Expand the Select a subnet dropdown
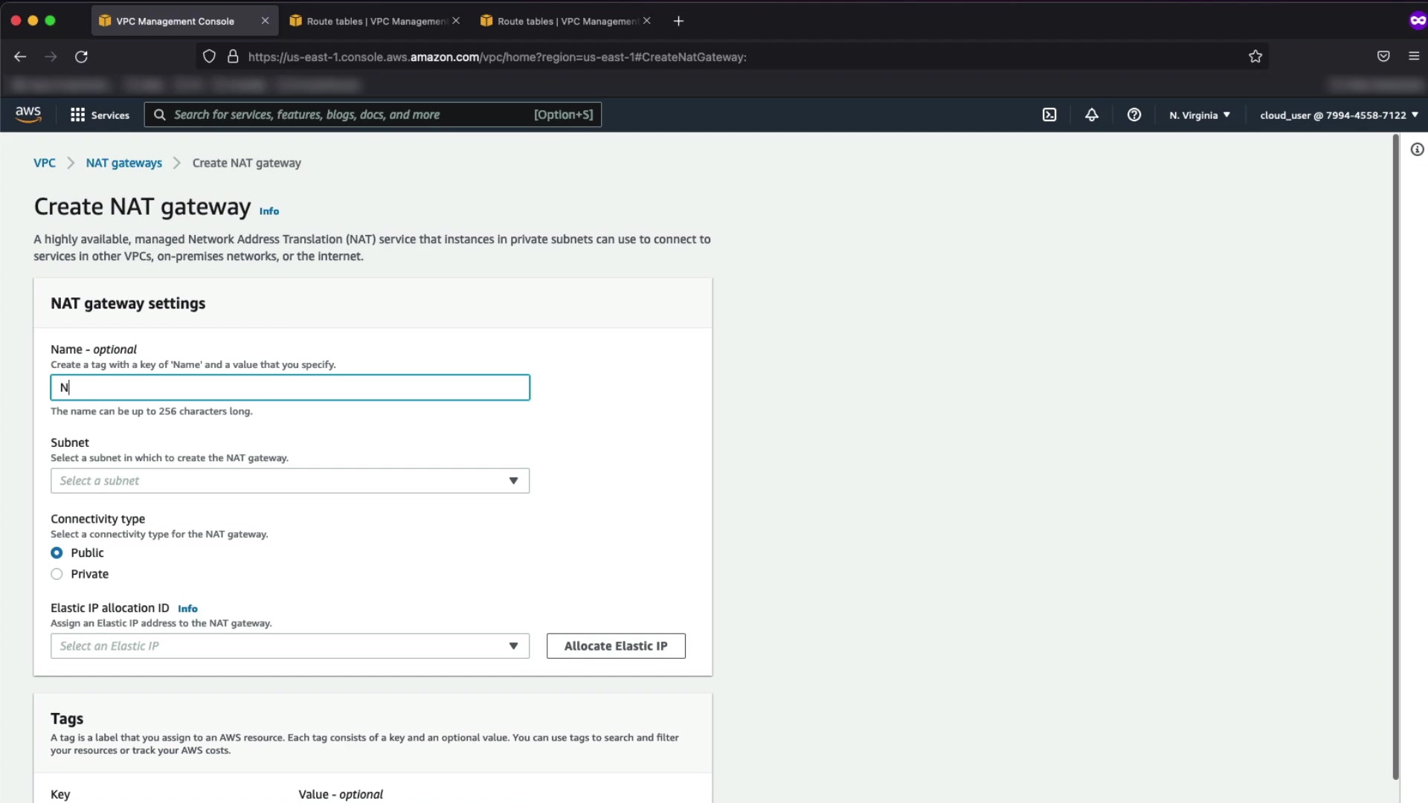This screenshot has width=1428, height=803. click(289, 481)
